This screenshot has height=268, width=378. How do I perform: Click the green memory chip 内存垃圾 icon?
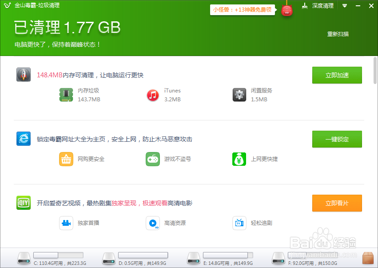66,95
